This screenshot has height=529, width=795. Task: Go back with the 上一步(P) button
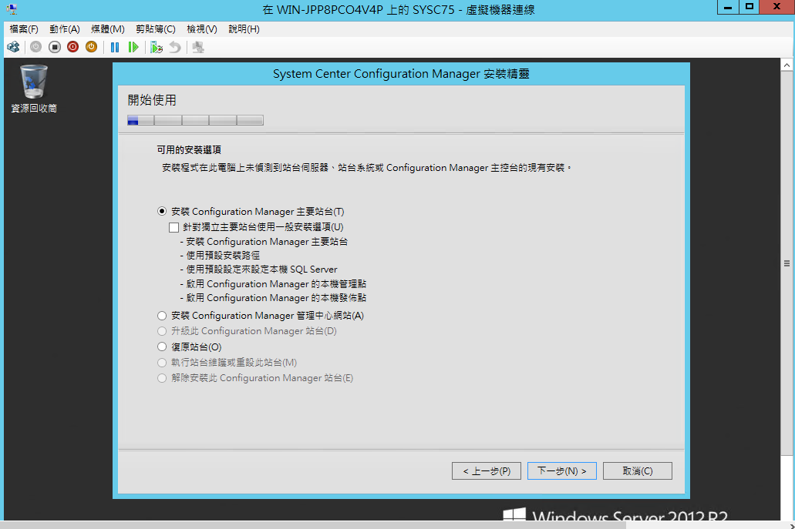pos(487,470)
